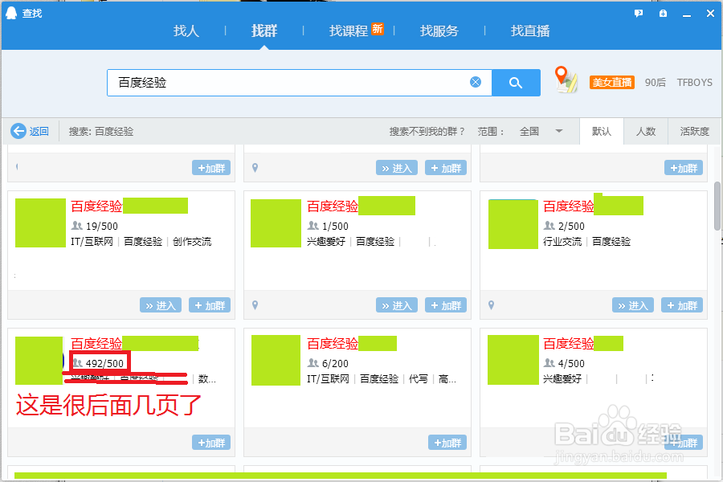Click the 返回 link
723x482 pixels.
click(39, 132)
